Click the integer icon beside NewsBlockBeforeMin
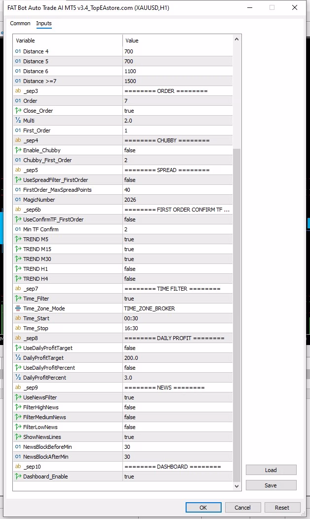 click(x=18, y=447)
